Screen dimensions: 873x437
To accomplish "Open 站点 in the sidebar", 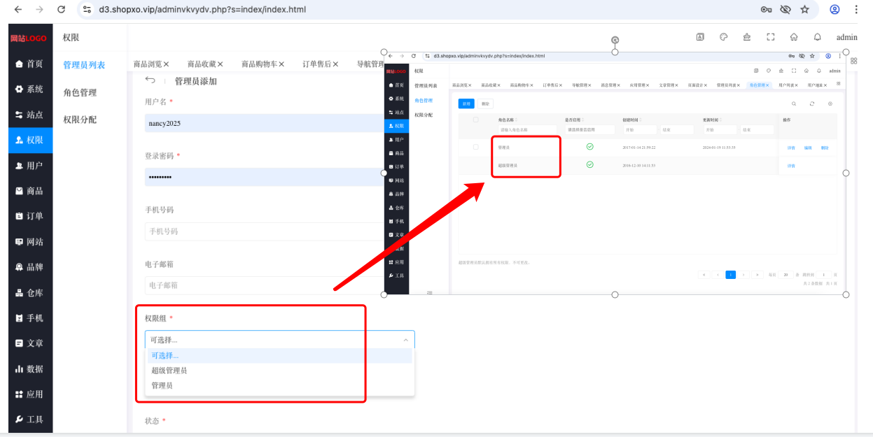I will 29,115.
